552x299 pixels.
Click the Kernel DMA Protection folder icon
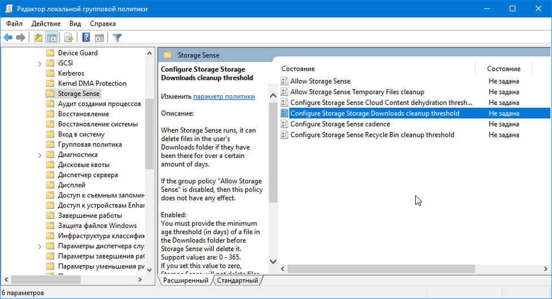pos(50,83)
